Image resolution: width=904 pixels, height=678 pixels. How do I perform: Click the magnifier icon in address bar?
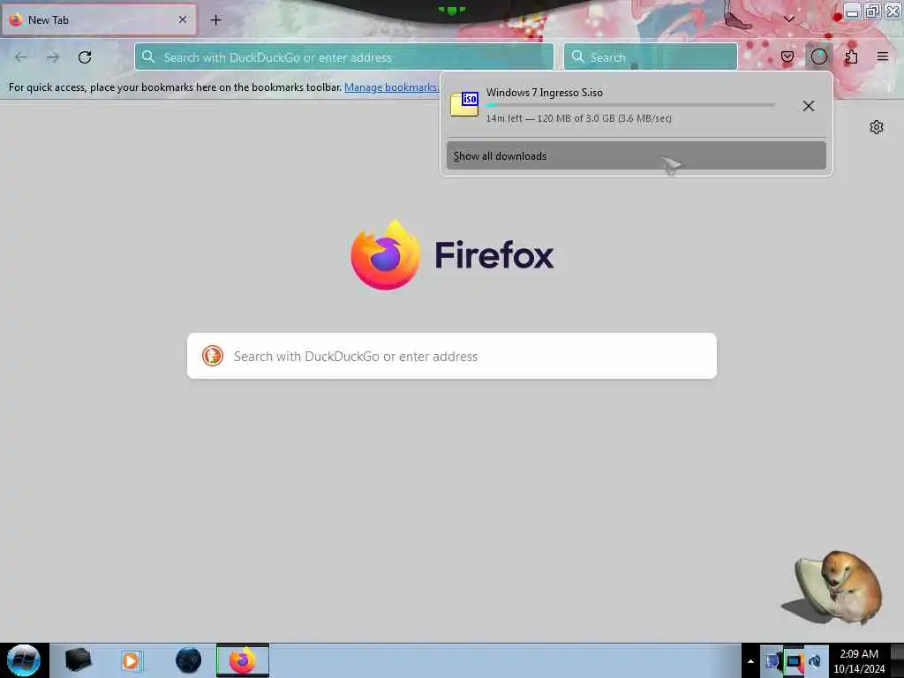click(x=148, y=56)
